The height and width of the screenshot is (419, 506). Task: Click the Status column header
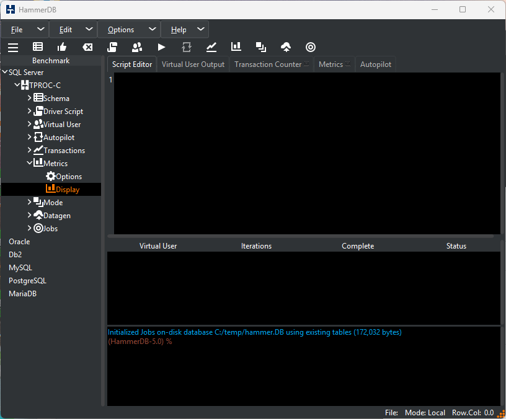(x=456, y=246)
